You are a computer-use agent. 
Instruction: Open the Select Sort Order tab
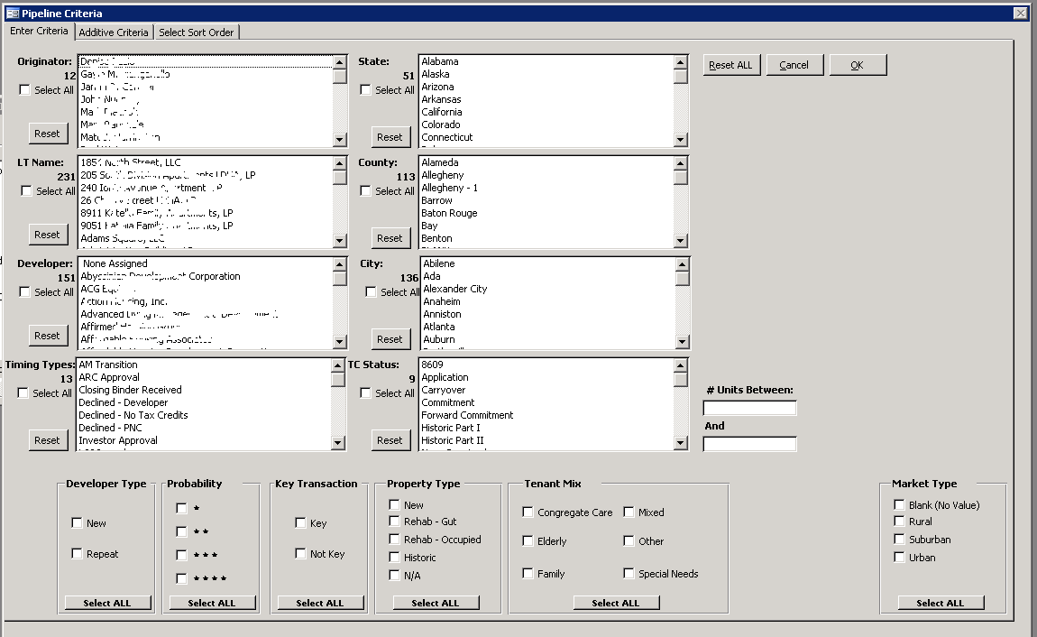tap(196, 32)
